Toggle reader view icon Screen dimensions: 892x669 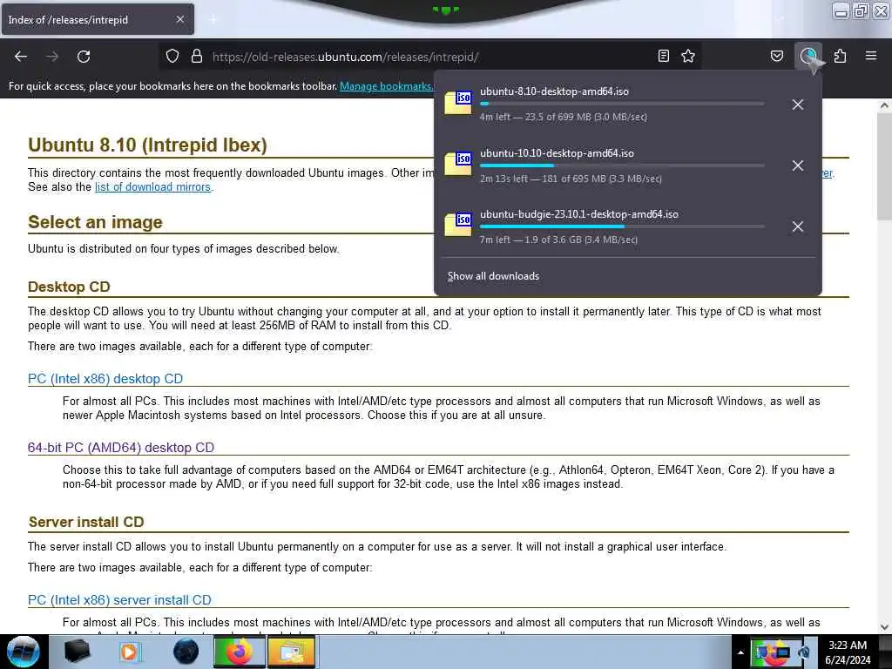point(663,56)
